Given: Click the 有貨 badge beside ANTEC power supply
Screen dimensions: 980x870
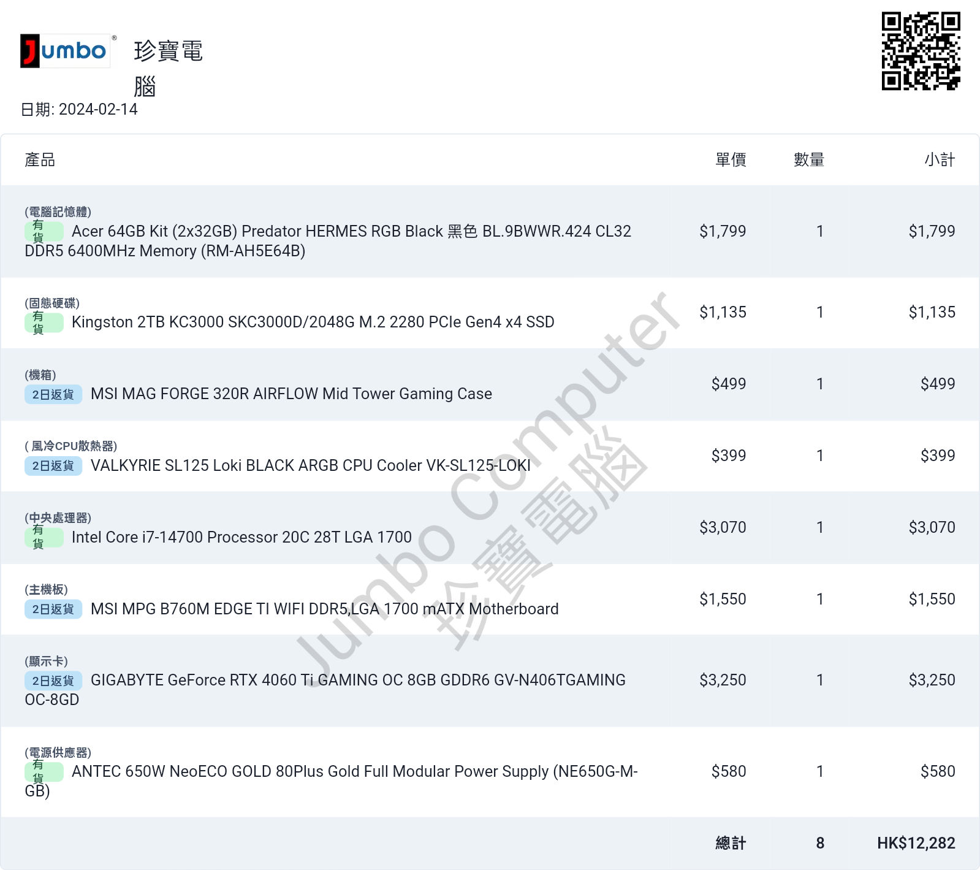Looking at the screenshot, I should pyautogui.click(x=44, y=772).
